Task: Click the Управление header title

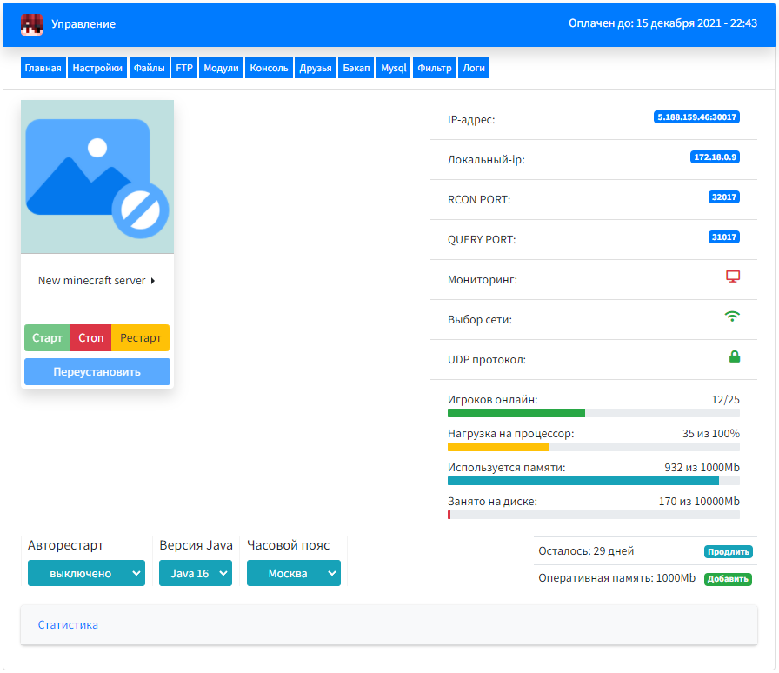Action: click(x=83, y=24)
